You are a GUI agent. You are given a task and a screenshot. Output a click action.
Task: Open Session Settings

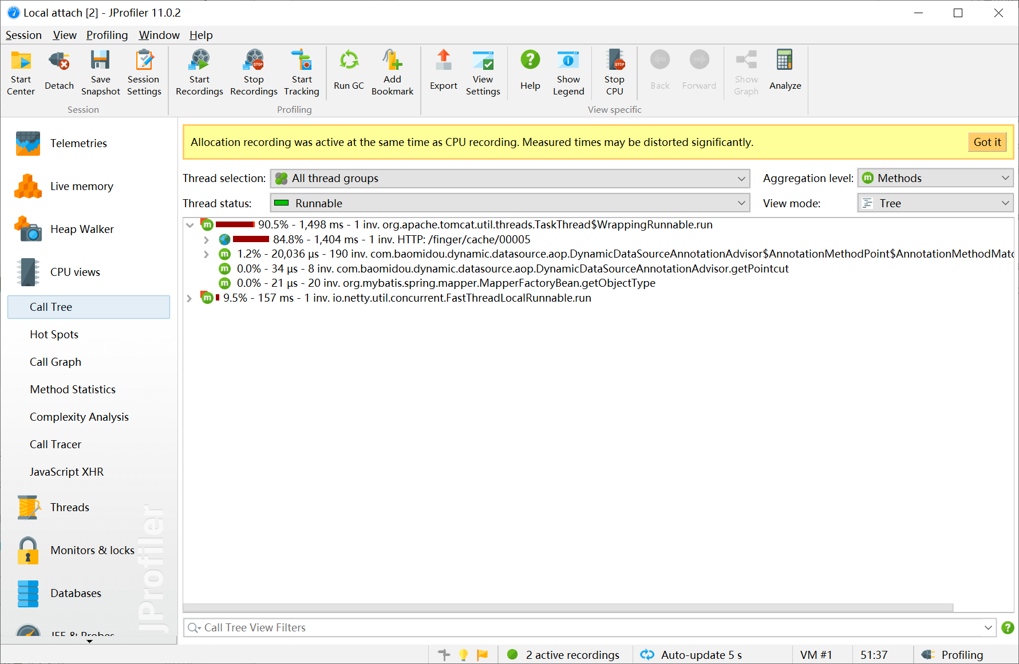pyautogui.click(x=144, y=73)
